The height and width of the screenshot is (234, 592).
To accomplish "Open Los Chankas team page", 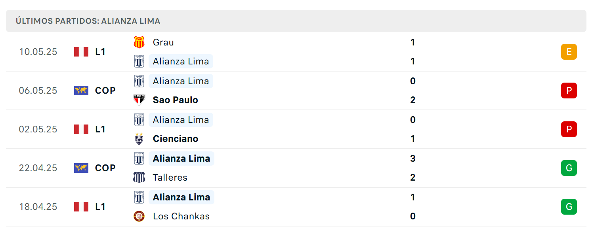I will pos(181,216).
